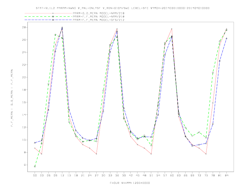The height and width of the screenshot is (191, 247).
Task: Click x-axis tick label 63
Action: (x=179, y=175)
